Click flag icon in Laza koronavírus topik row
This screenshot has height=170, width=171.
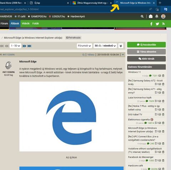(x=156, y=101)
